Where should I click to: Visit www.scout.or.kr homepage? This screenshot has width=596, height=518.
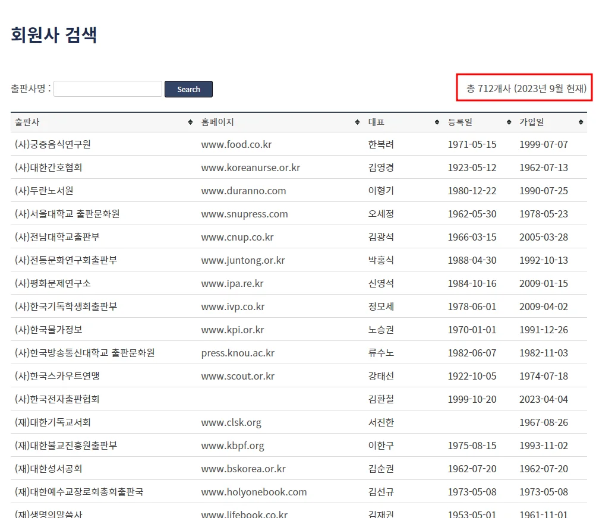(x=238, y=376)
